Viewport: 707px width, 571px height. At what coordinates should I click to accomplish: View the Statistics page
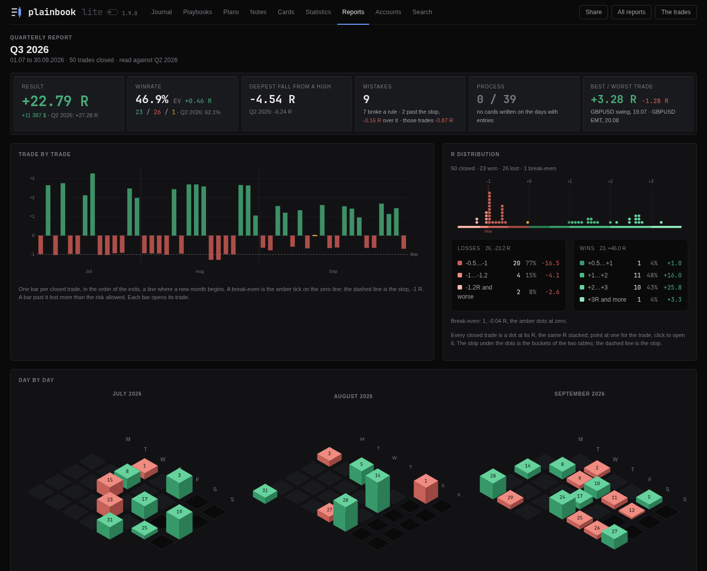point(318,12)
